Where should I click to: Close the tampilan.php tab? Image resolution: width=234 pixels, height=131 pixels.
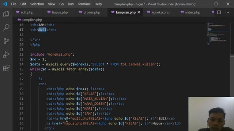pyautogui.click(x=139, y=12)
